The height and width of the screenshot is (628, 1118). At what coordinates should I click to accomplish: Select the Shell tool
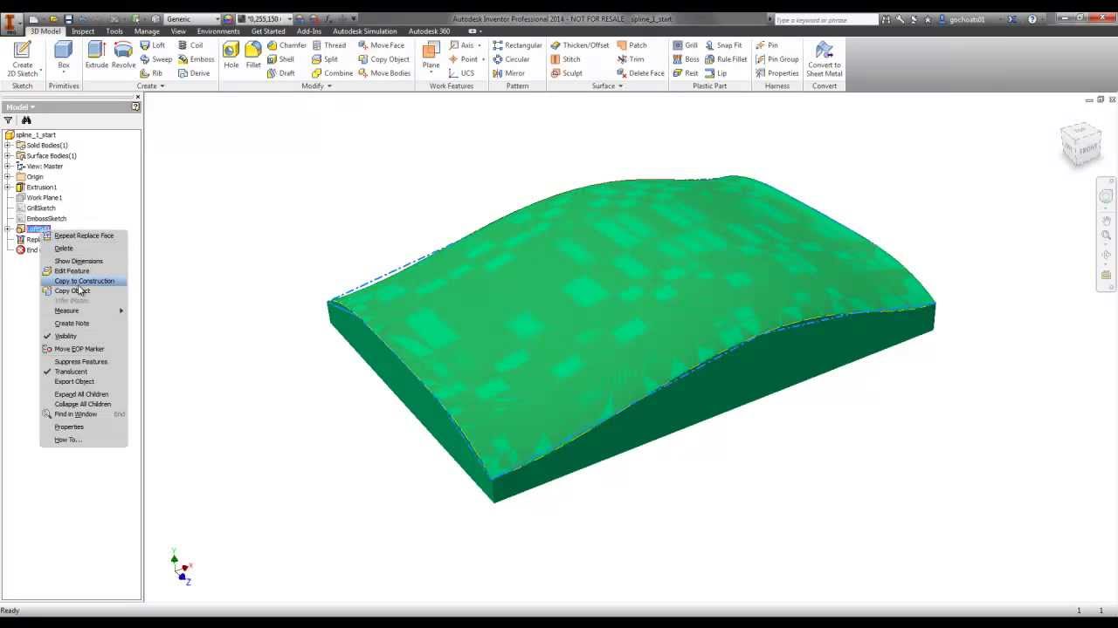pyautogui.click(x=280, y=59)
